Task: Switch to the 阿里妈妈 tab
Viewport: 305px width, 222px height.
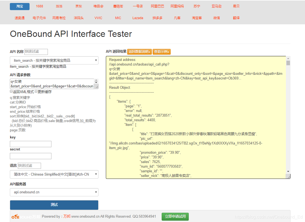Action: [x=177, y=6]
